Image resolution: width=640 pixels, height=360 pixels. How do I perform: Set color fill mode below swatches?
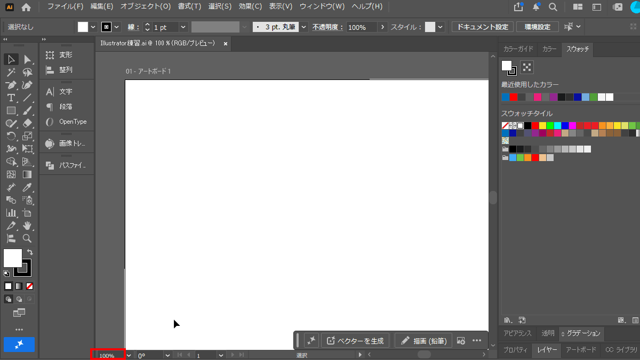(8, 286)
